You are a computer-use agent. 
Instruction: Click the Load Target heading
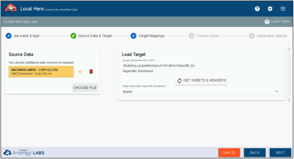point(134,55)
